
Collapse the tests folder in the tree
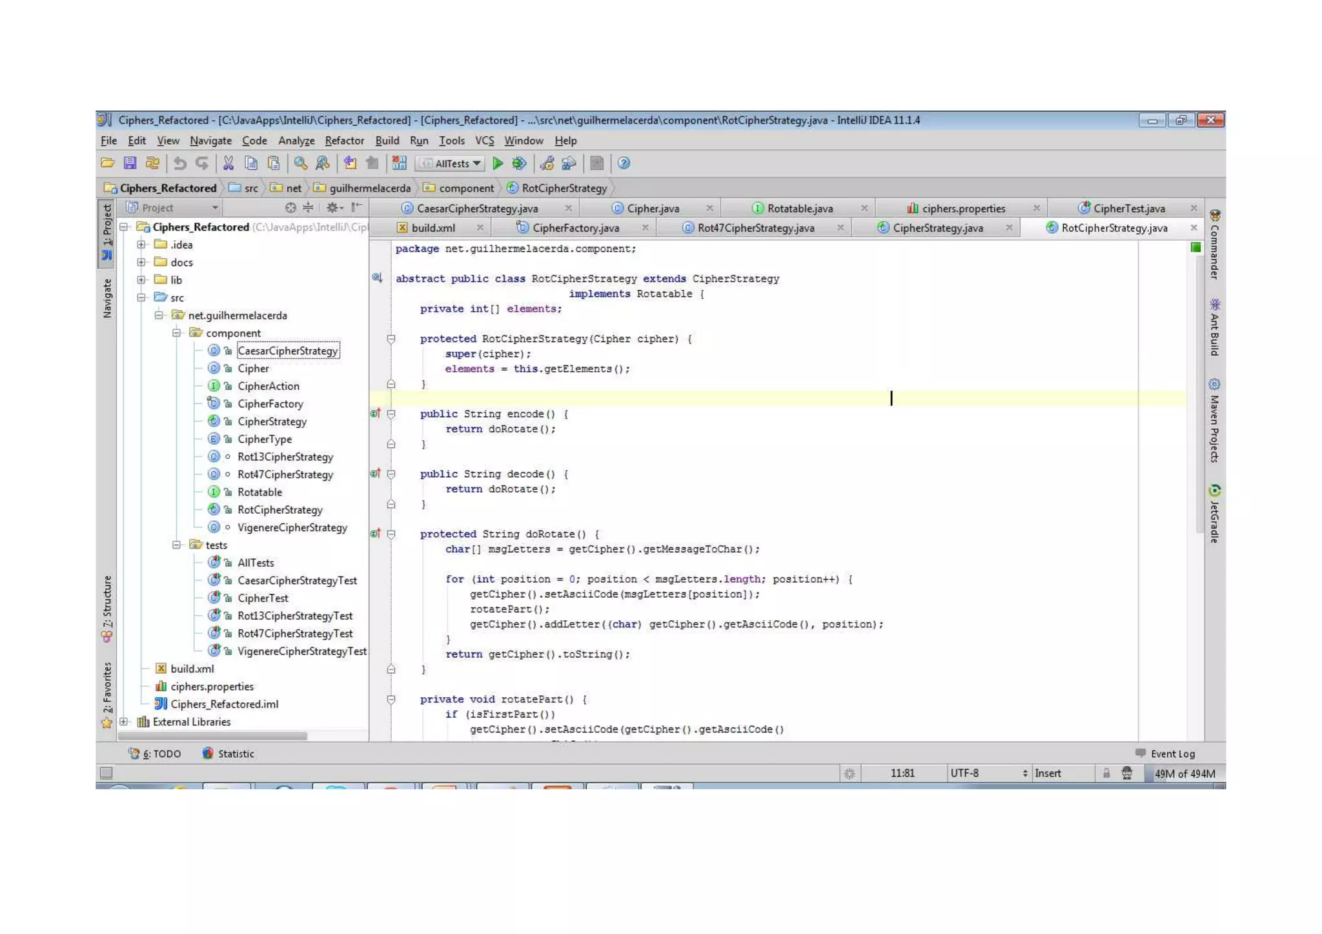(x=176, y=545)
